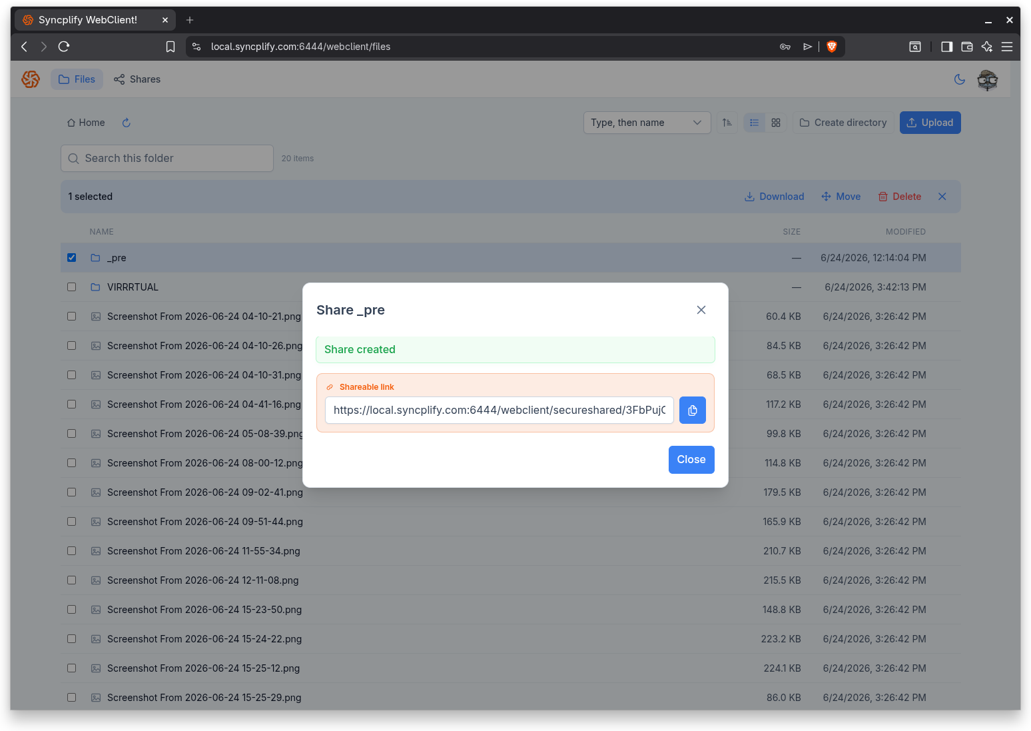Check the VIRRRTUAL folder checkbox
Image resolution: width=1031 pixels, height=731 pixels.
pyautogui.click(x=72, y=287)
